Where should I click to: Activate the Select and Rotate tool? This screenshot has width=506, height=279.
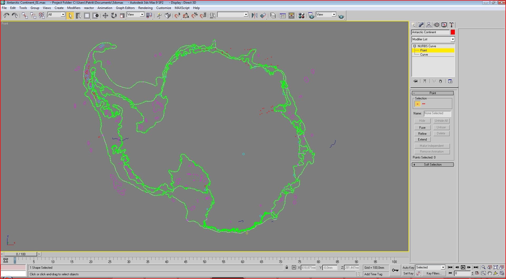[x=114, y=16]
